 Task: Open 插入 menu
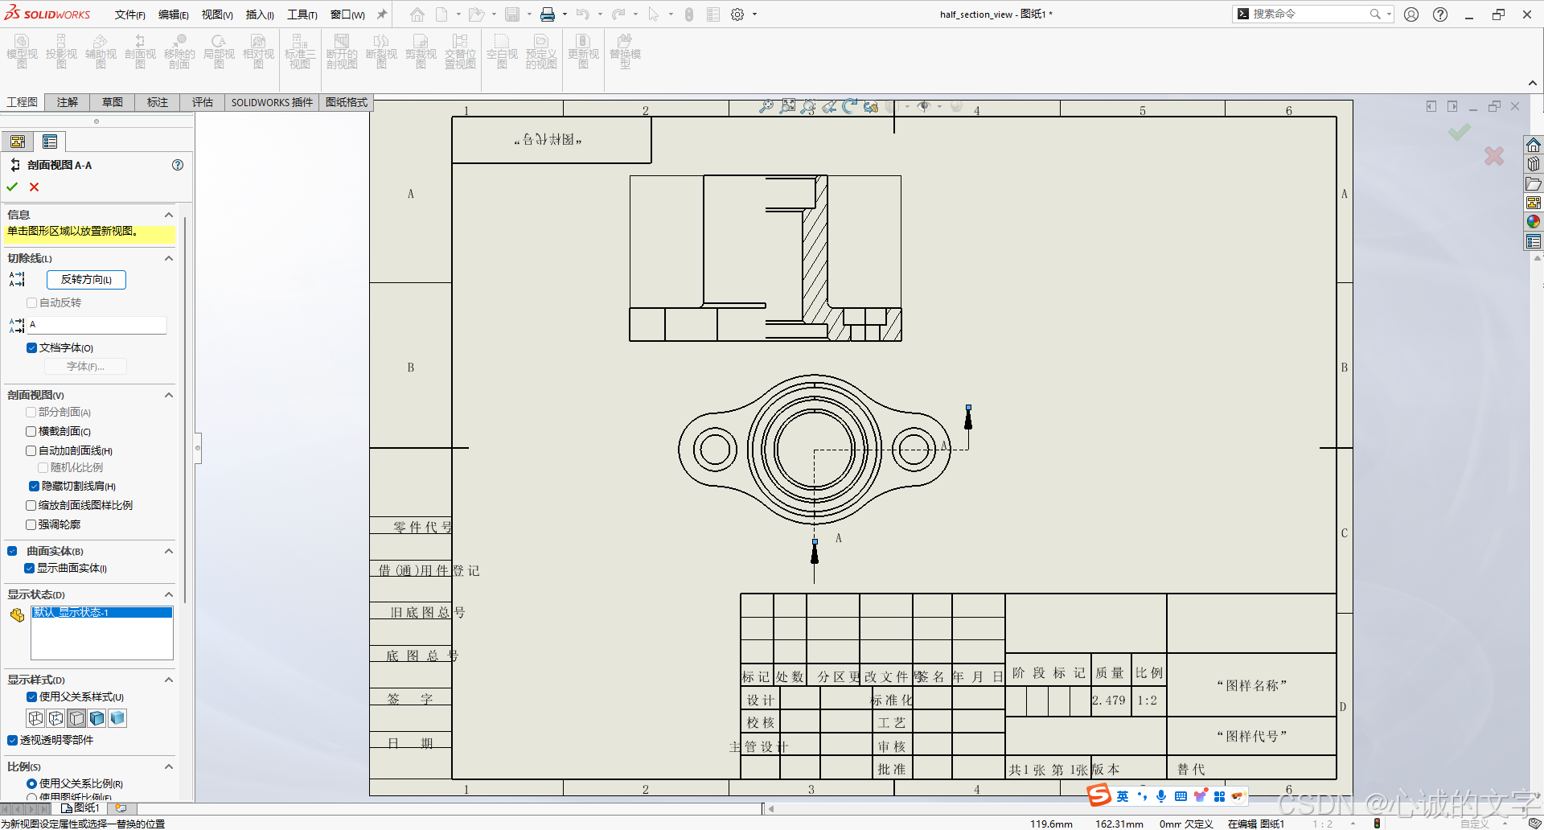[260, 14]
